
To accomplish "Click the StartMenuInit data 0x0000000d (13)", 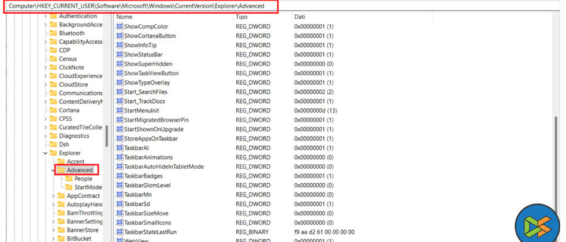I will pyautogui.click(x=316, y=111).
